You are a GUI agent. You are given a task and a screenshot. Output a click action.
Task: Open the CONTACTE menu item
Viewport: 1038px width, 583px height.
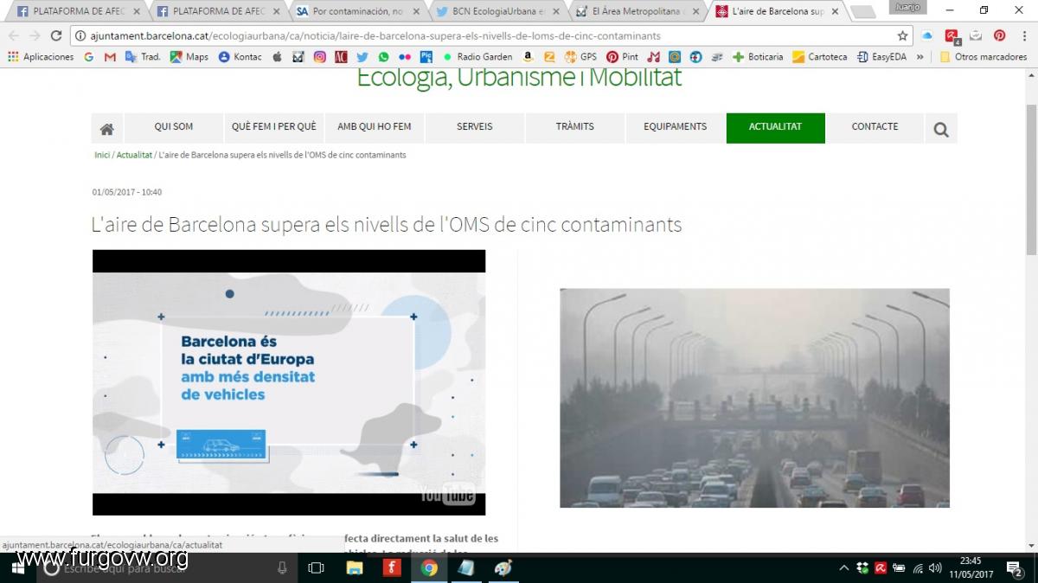coord(875,127)
